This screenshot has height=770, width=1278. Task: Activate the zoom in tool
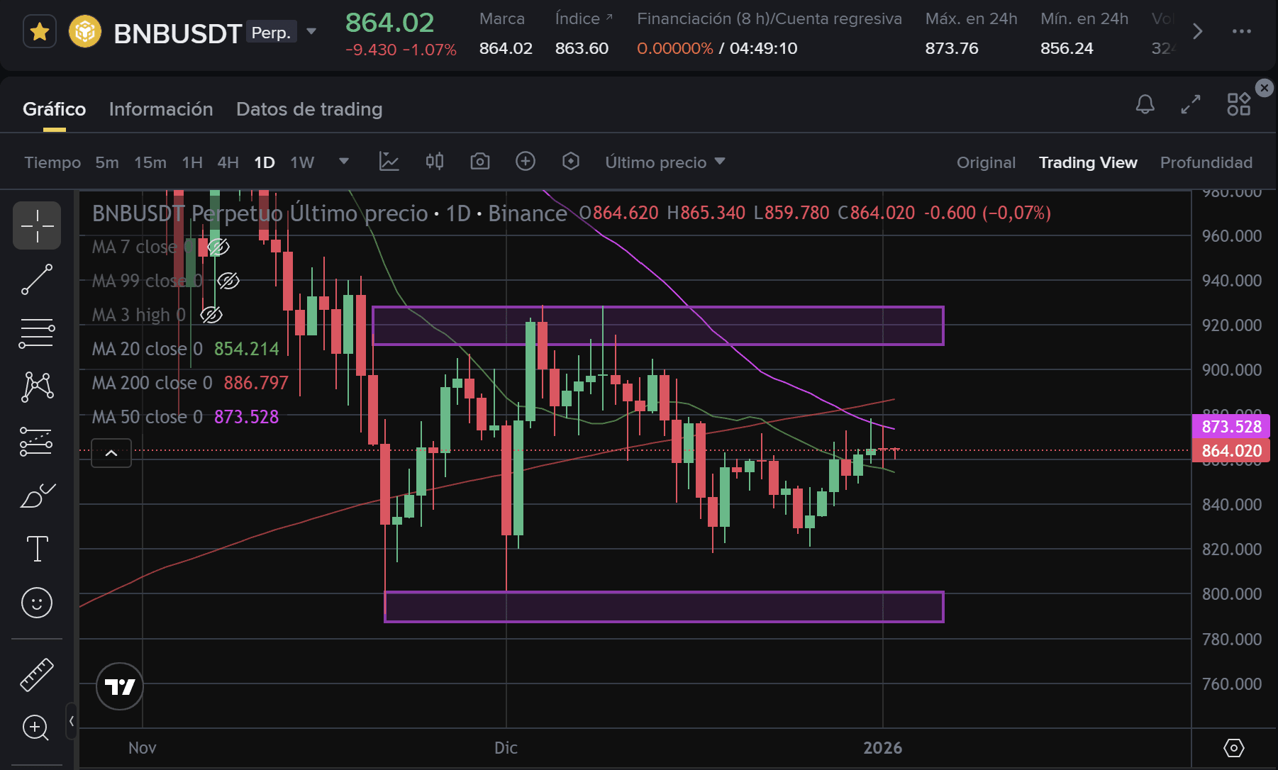click(36, 727)
